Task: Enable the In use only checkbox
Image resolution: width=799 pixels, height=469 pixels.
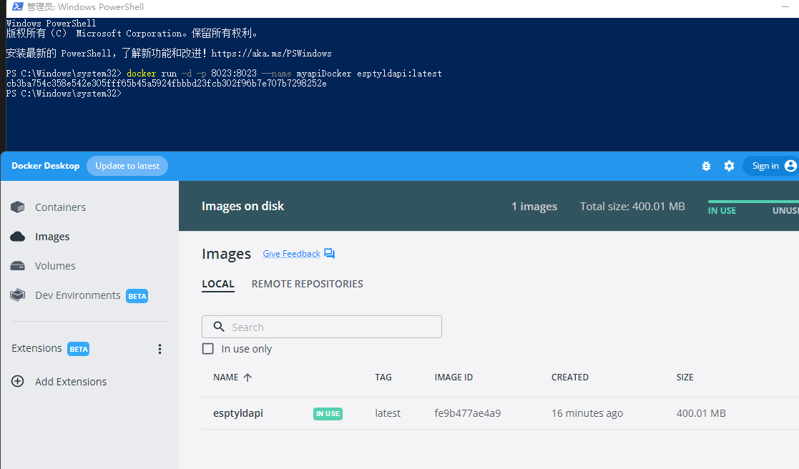Action: [x=208, y=349]
